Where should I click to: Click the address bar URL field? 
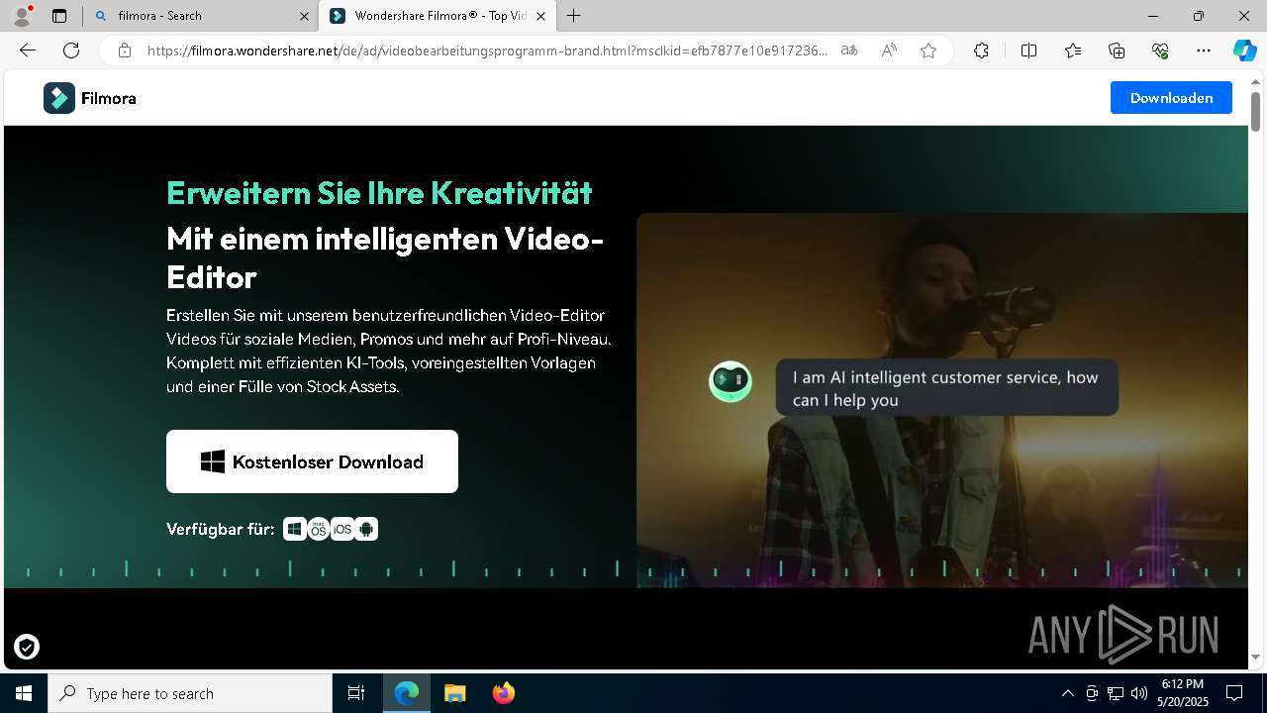[x=487, y=51]
